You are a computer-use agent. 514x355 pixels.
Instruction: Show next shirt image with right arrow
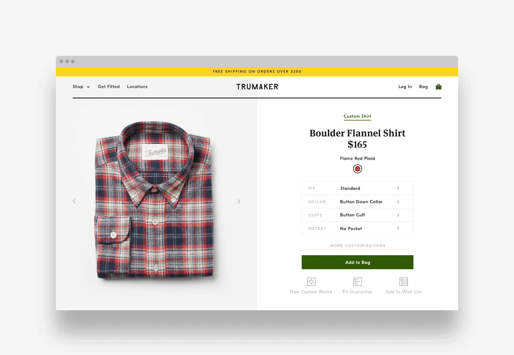(239, 202)
